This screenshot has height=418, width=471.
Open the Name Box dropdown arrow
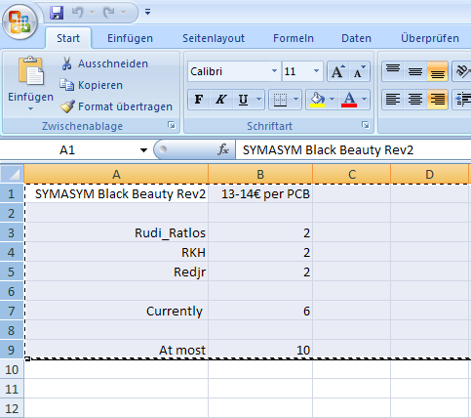[143, 150]
